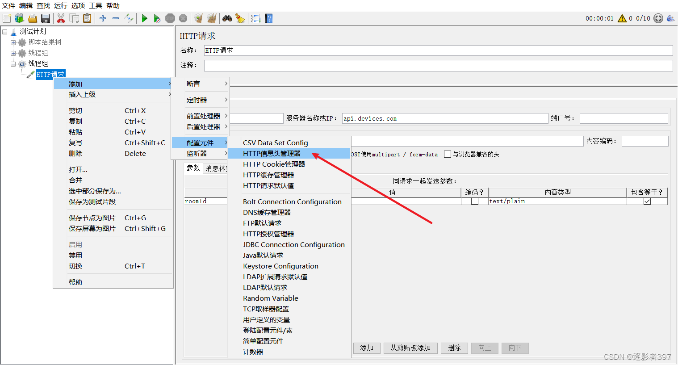Choose 保存节点为图片 in context menu
Viewport: 678px width, 365px height.
coord(113,218)
